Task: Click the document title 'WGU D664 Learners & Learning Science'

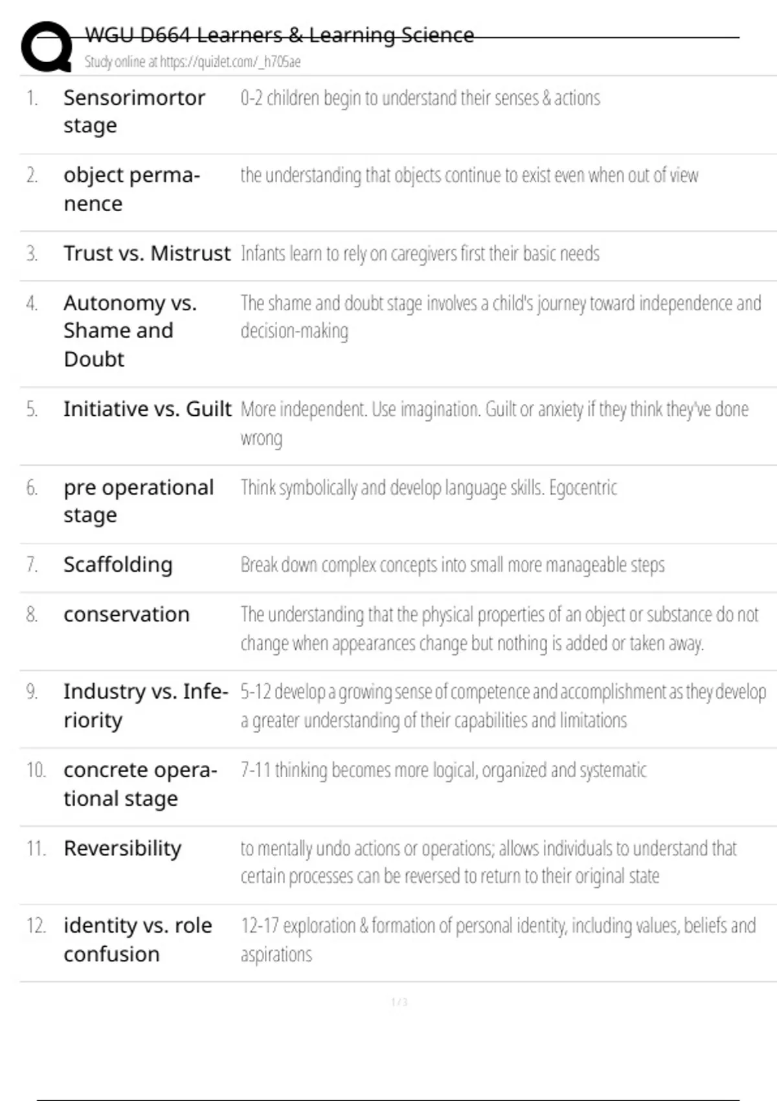Action: coord(279,35)
